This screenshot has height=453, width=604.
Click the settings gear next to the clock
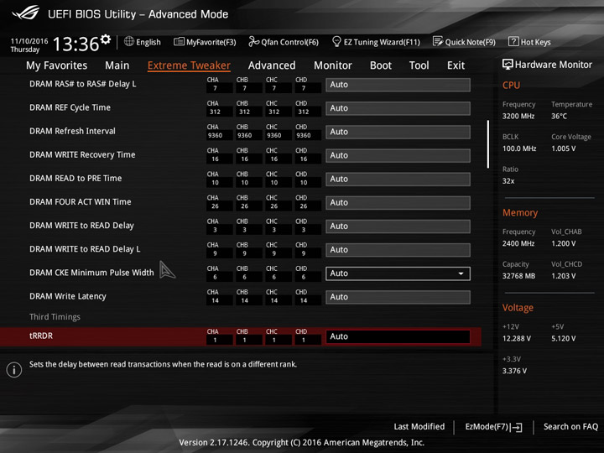pyautogui.click(x=106, y=39)
